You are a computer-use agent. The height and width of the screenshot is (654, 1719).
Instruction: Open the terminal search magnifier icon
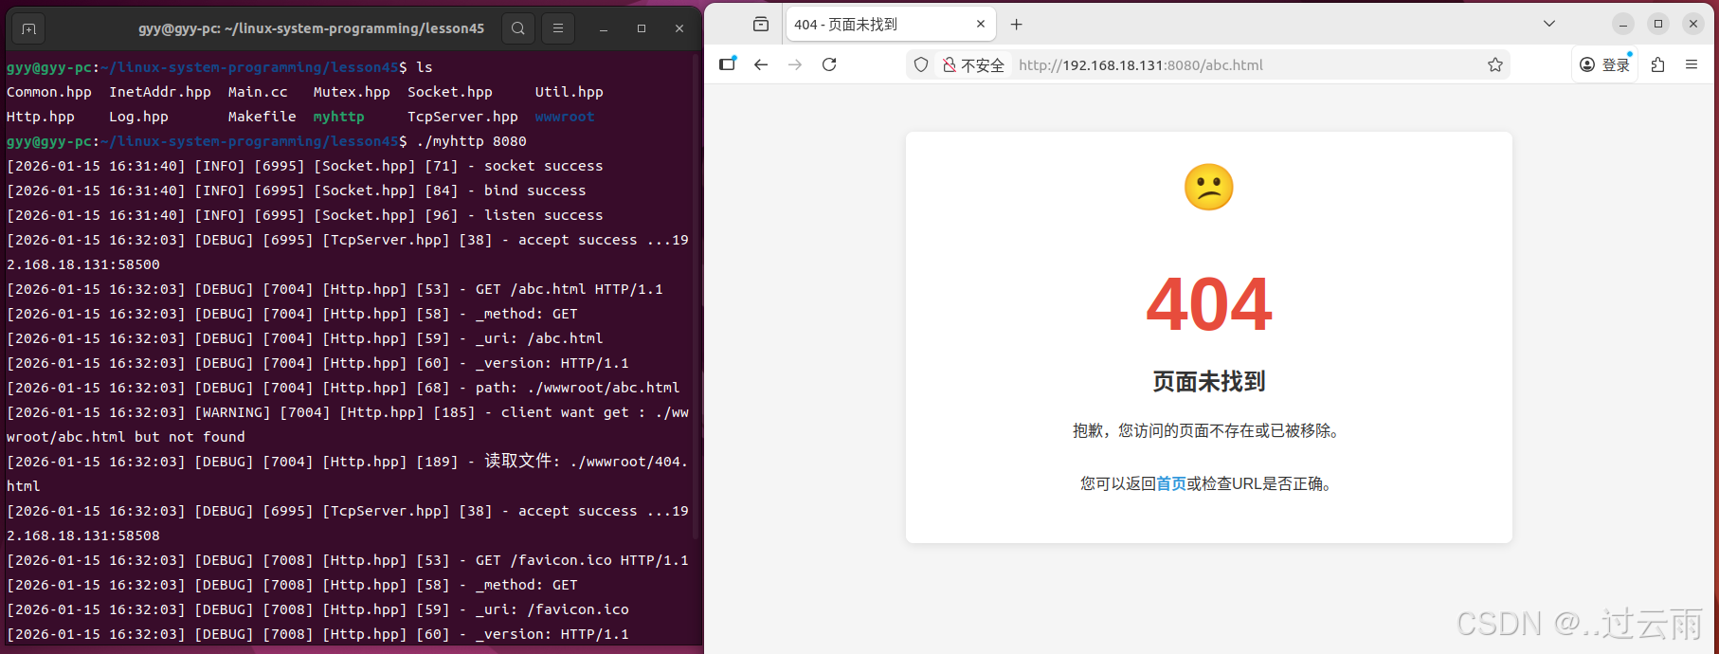coord(518,28)
